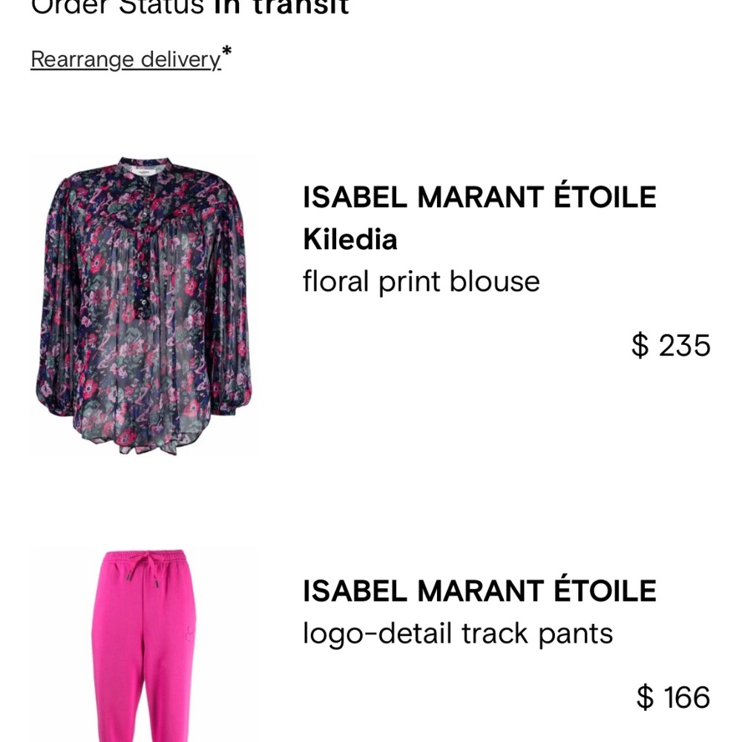Select the Kiledia product name
Screen dimensions: 742x742
(350, 240)
